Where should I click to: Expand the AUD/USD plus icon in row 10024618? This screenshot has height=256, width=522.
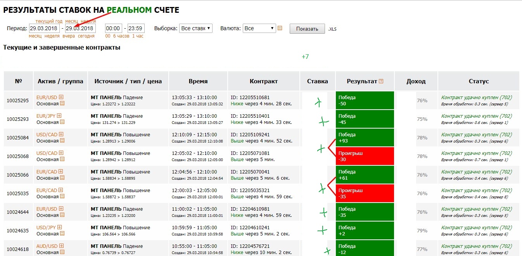click(61, 246)
